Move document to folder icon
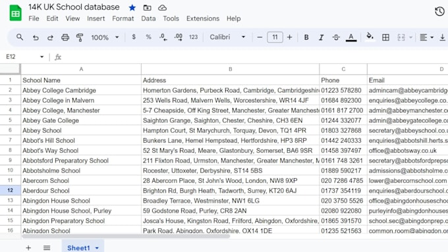This screenshot has width=448, height=252. coord(147,8)
